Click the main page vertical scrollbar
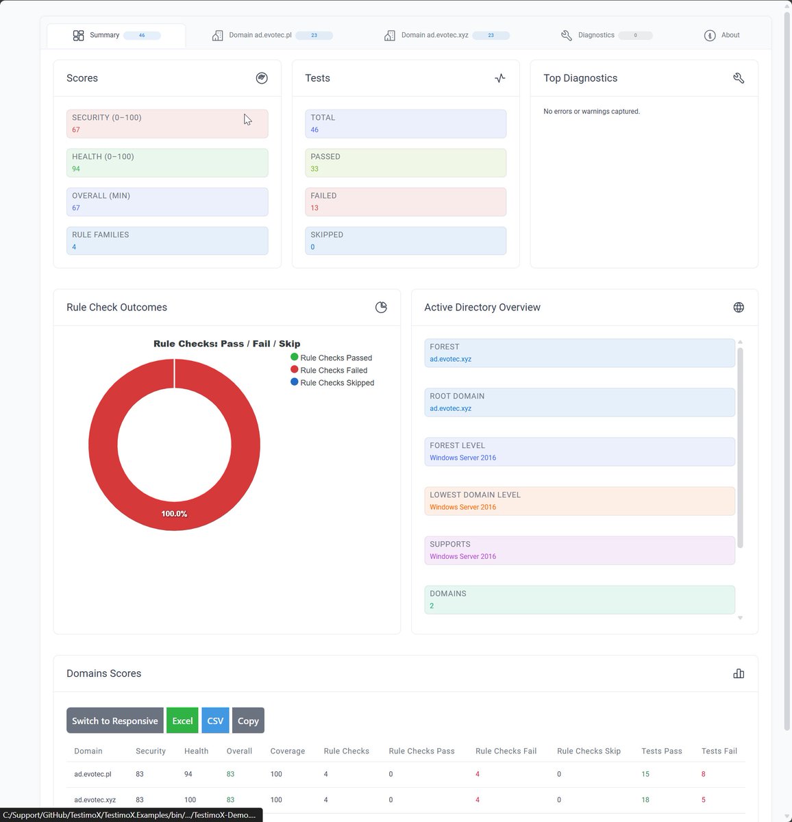Screen dimensions: 792x822 787,370
